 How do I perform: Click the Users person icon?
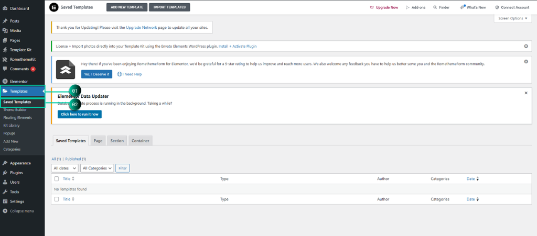click(5, 183)
